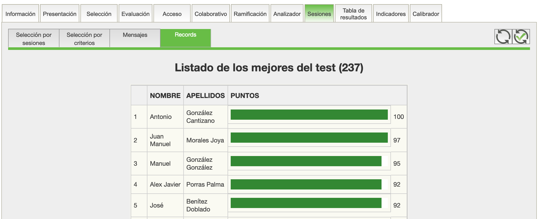Select the Selección por sesiones subtab
This screenshot has height=219, width=541.
pyautogui.click(x=34, y=39)
